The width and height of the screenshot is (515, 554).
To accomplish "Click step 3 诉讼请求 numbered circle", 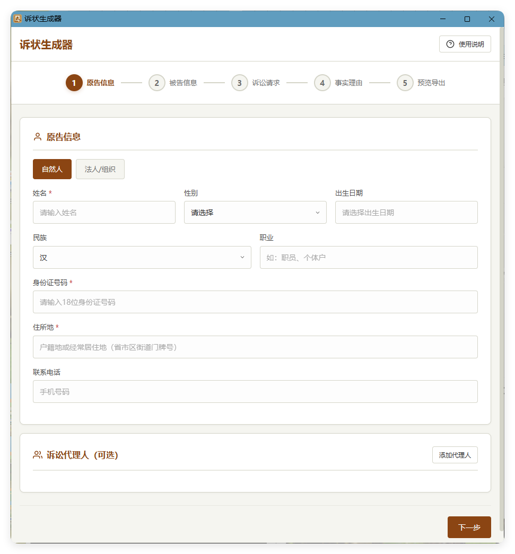I will click(239, 83).
